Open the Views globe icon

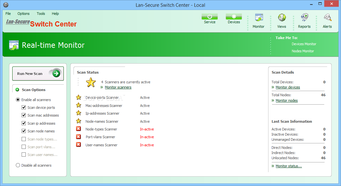tap(282, 18)
